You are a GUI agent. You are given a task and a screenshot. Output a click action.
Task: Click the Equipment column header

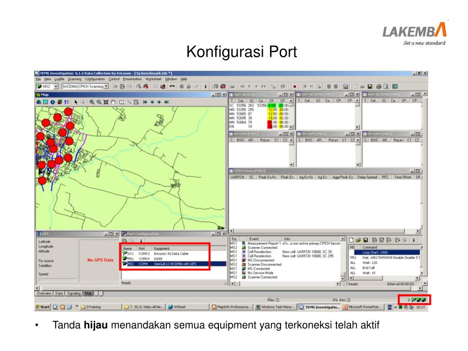(x=180, y=248)
